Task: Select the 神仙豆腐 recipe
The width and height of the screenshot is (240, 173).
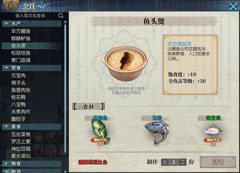Action: coord(21,149)
